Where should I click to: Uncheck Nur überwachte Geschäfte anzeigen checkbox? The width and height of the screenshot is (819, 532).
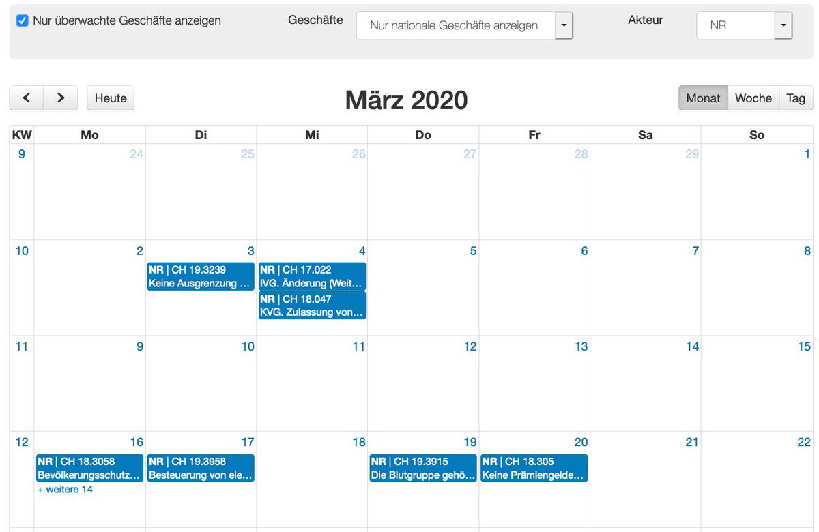point(22,20)
